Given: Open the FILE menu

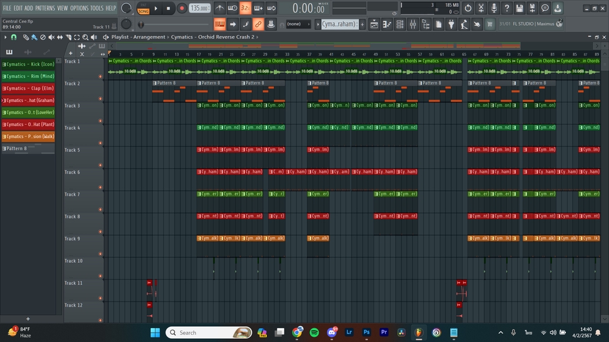Looking at the screenshot, I should pyautogui.click(x=8, y=8).
